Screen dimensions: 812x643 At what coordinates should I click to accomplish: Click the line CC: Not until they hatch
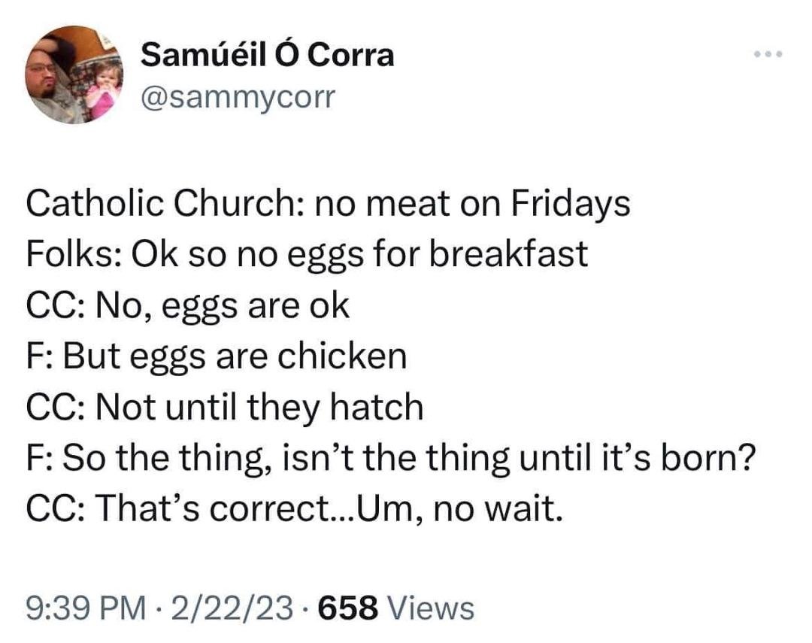225,408
